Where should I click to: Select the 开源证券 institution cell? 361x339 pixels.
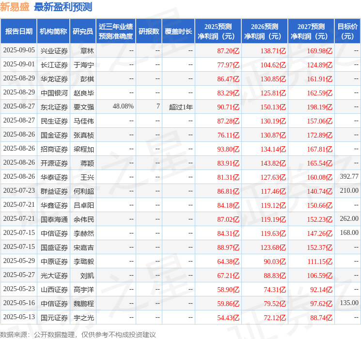[x=54, y=163]
